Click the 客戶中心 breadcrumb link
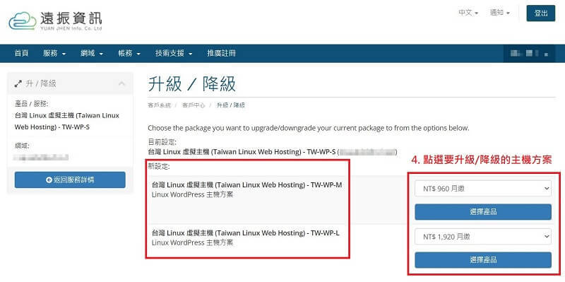This screenshot has height=282, width=565. [x=194, y=105]
